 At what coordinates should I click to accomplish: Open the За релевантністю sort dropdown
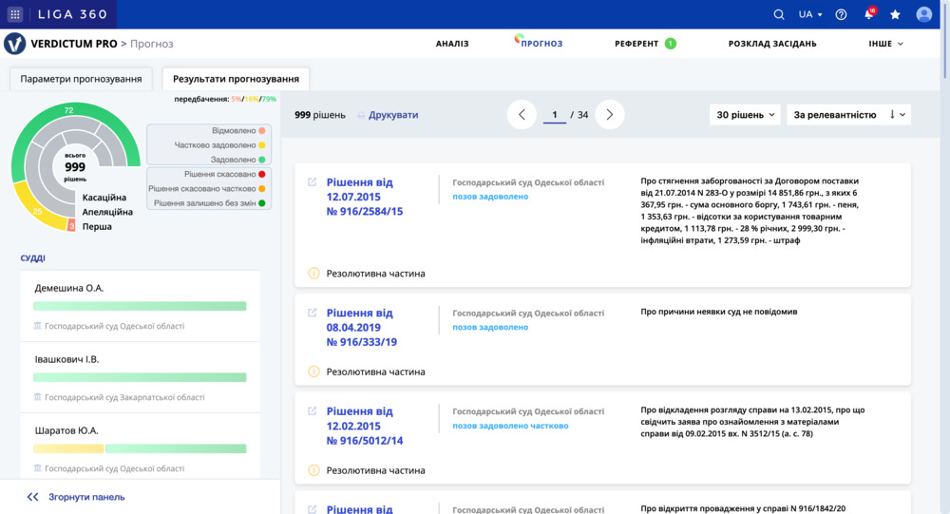(848, 115)
